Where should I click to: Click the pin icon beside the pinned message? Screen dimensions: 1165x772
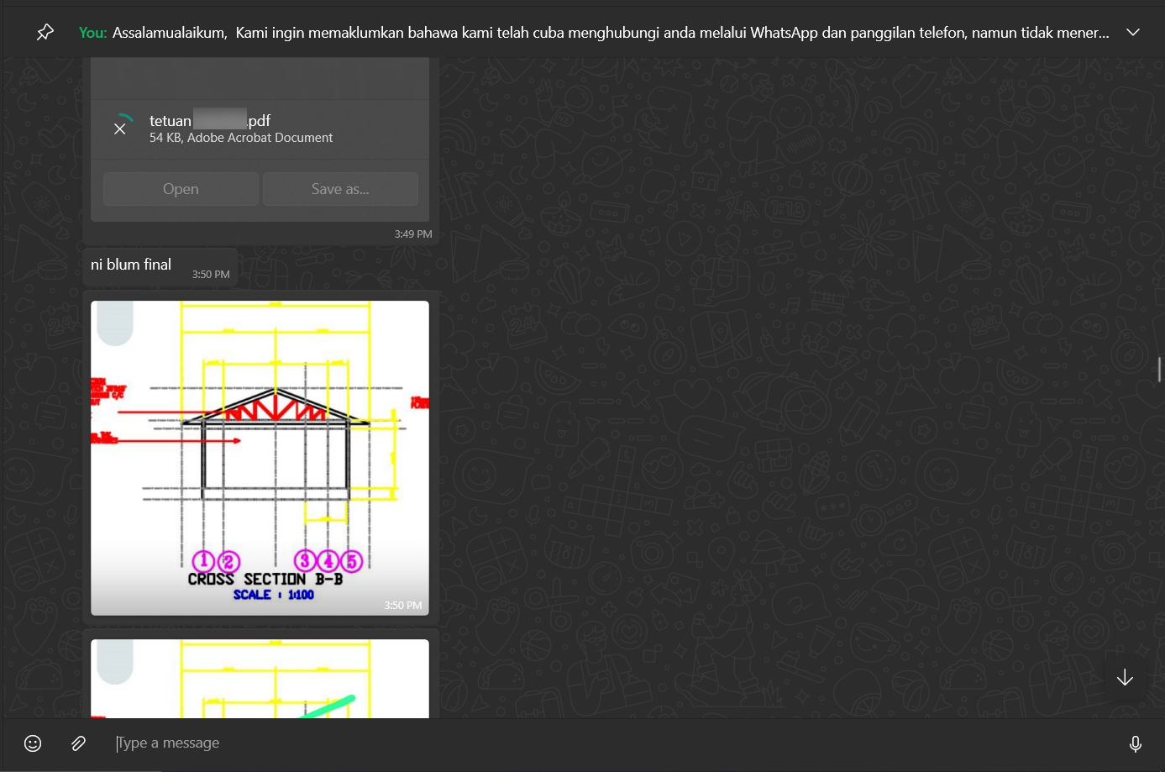45,32
